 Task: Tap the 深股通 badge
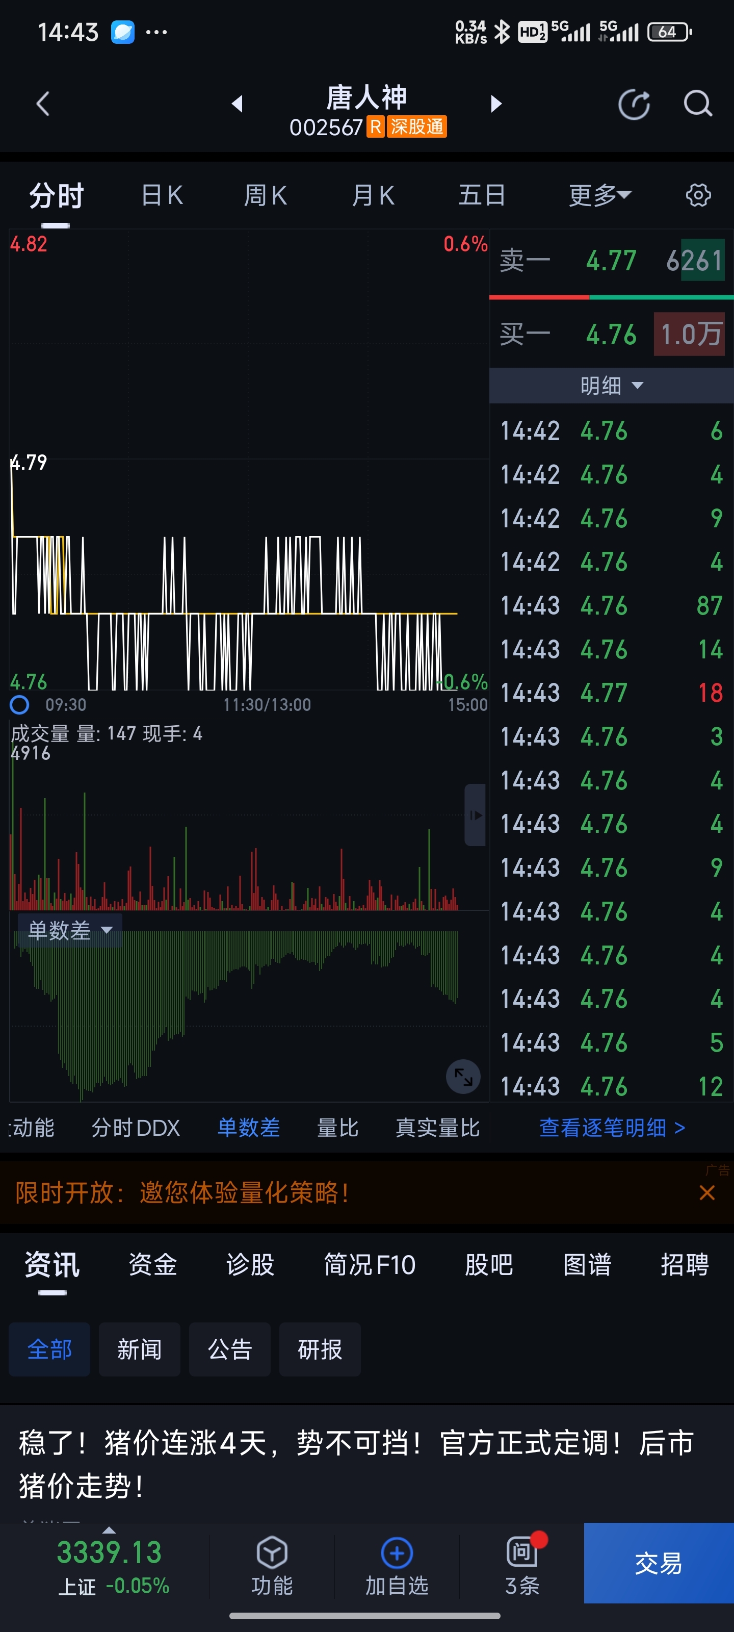[417, 126]
